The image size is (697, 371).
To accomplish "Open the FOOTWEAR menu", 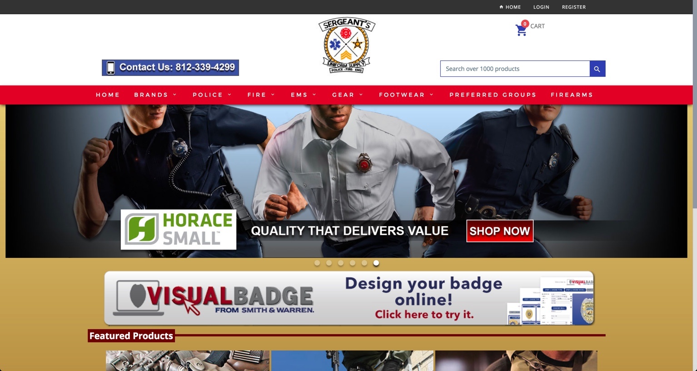I will [402, 95].
